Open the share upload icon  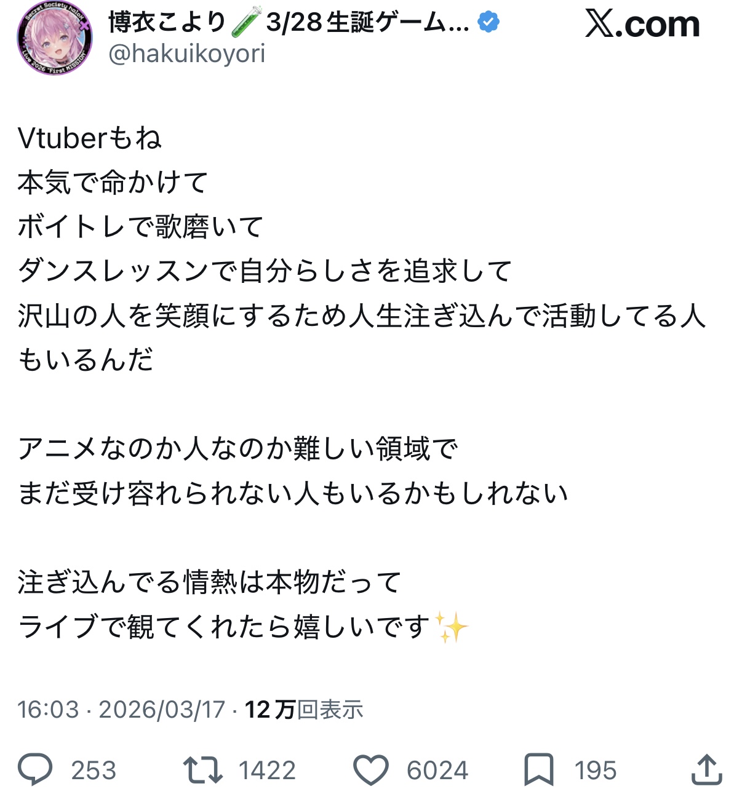(706, 769)
